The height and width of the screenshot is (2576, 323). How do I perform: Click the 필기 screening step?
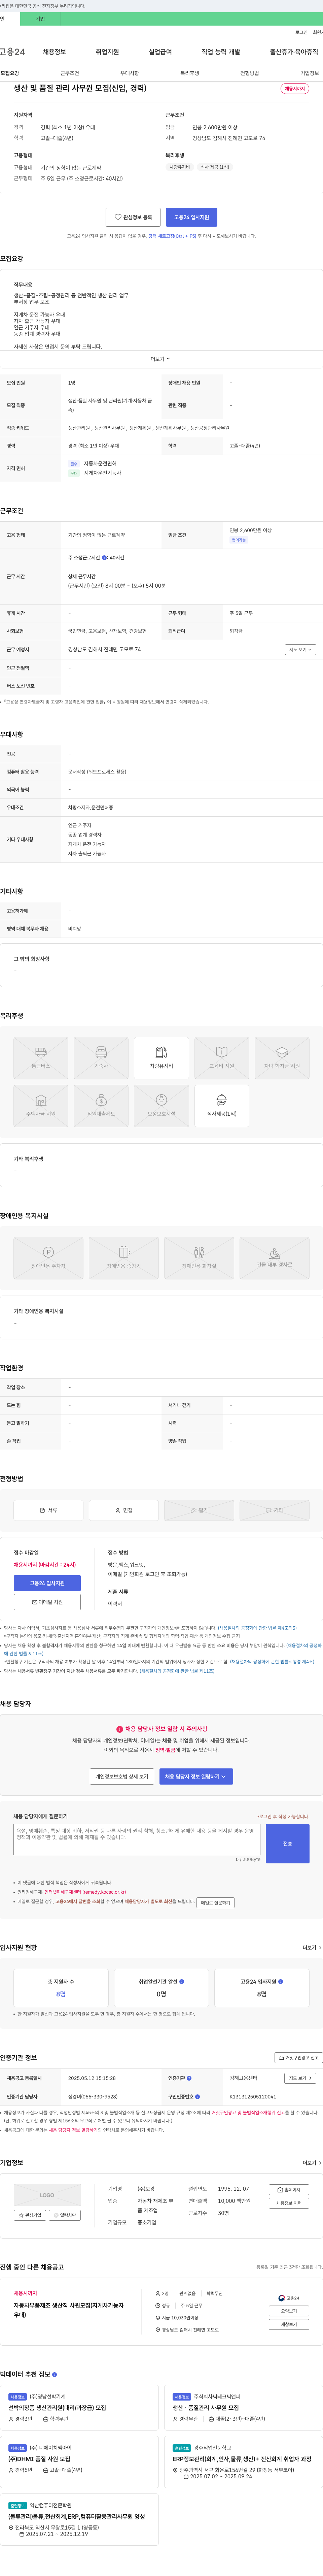click(199, 1510)
